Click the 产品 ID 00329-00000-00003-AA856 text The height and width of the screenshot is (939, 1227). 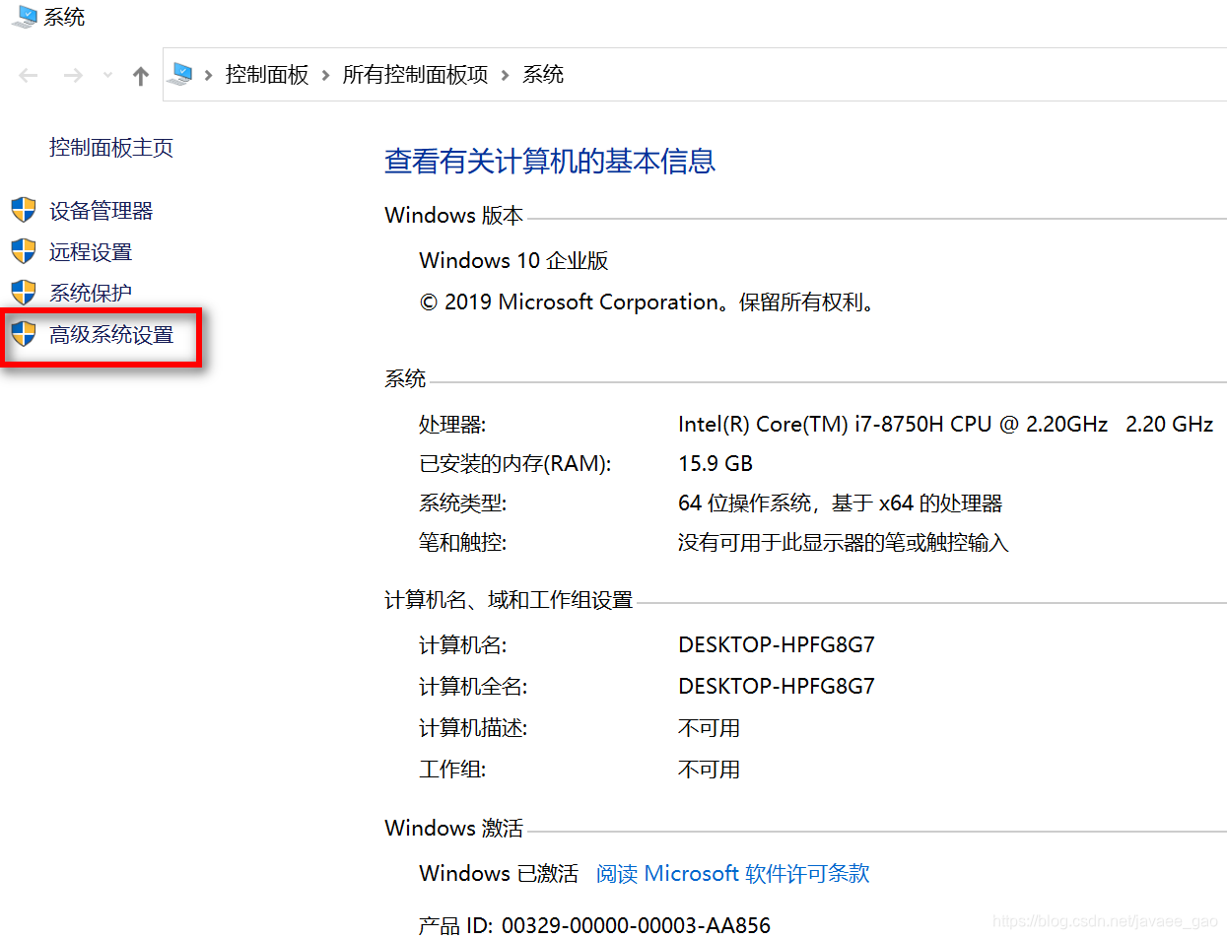595,926
